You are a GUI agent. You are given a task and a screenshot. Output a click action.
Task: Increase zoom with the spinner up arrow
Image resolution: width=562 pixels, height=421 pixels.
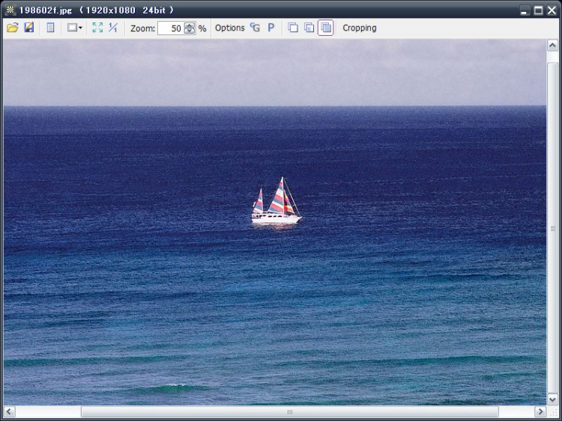click(190, 25)
